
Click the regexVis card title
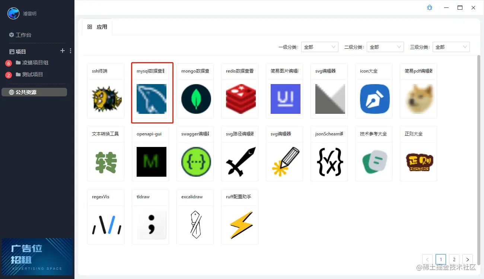point(101,196)
